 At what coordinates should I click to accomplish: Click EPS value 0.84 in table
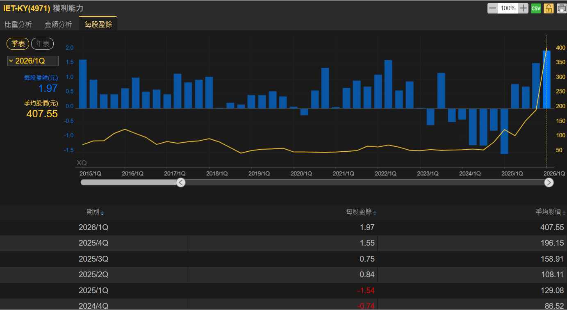pyautogui.click(x=367, y=275)
